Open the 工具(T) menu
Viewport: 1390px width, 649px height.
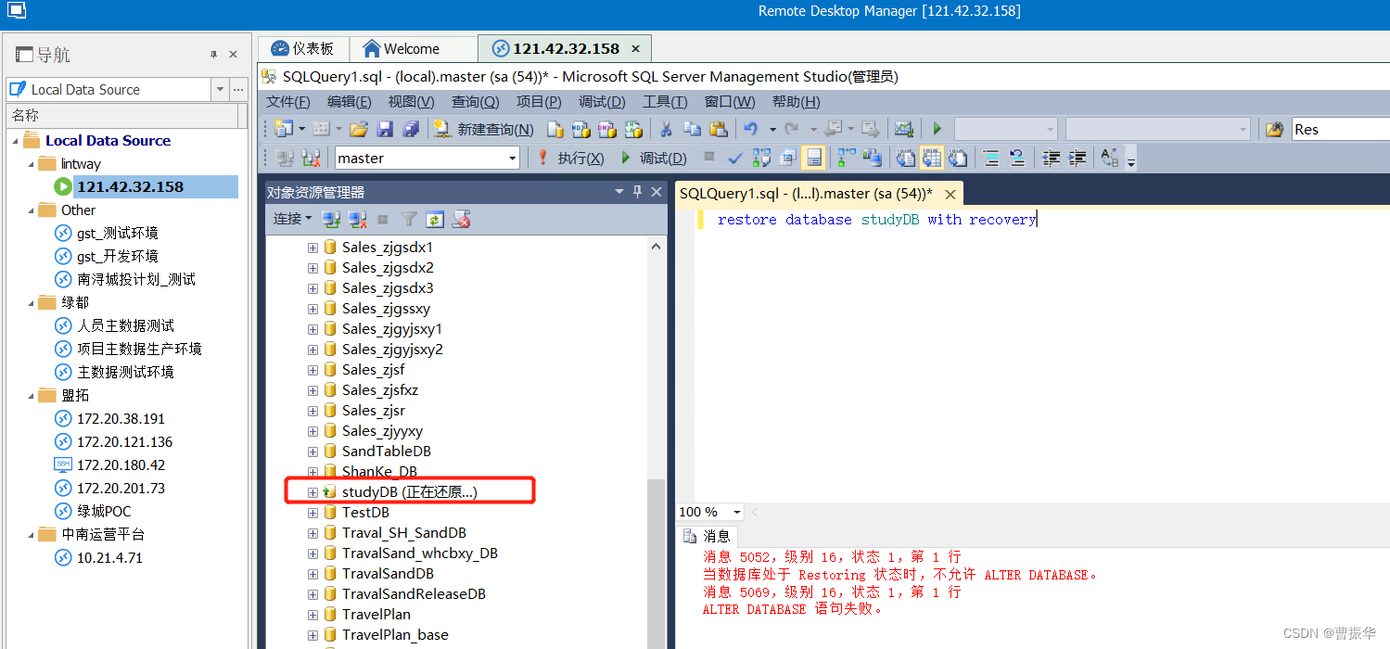pos(665,102)
